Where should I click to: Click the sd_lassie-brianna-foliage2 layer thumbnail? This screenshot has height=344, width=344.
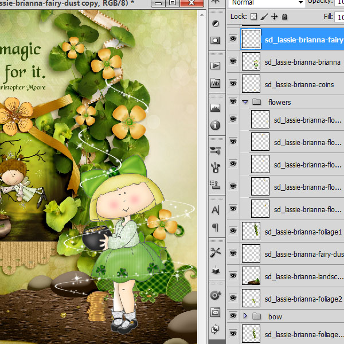pos(251,298)
